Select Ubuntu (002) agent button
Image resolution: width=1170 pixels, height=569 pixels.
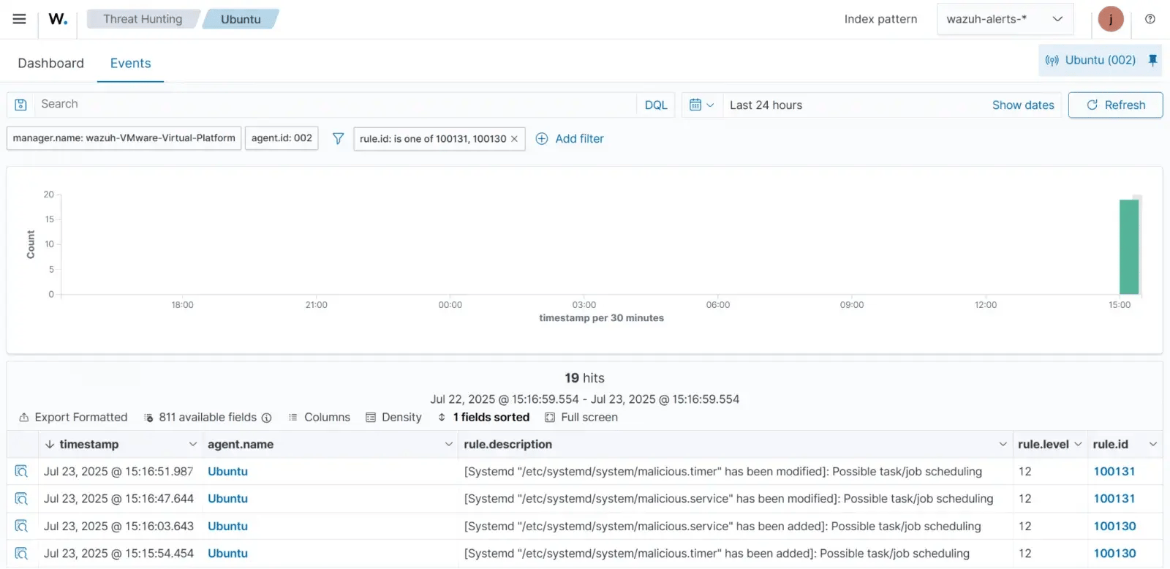pos(1091,60)
